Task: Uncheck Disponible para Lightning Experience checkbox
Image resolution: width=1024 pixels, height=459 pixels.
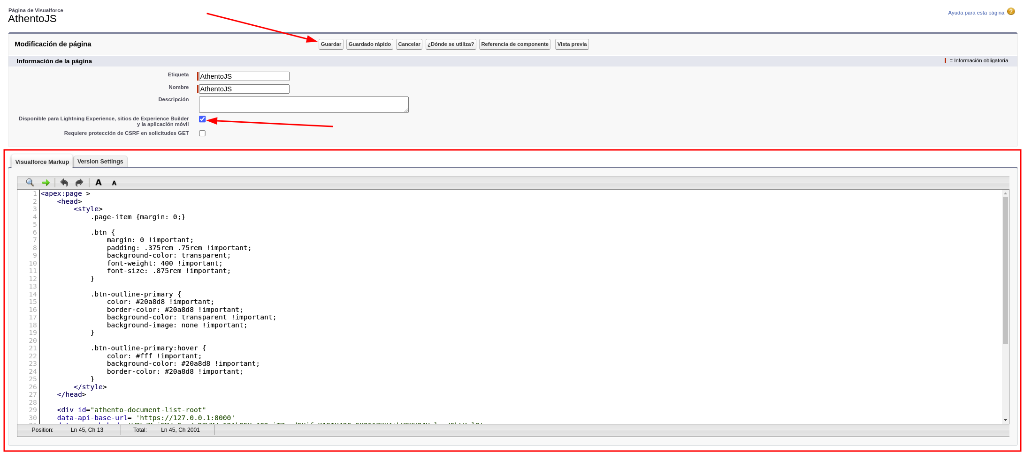Action: point(202,119)
